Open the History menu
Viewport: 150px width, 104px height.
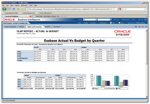click(17, 5)
